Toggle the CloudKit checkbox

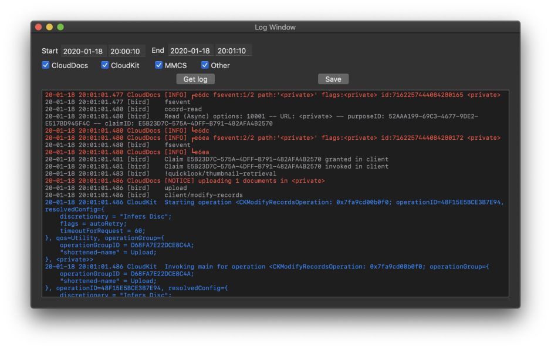105,65
